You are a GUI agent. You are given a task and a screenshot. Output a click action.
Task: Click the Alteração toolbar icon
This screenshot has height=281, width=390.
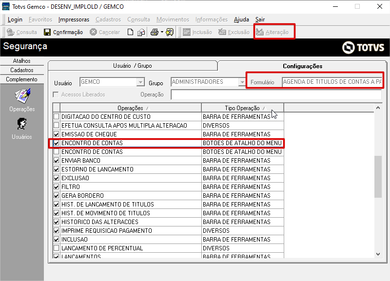(260, 32)
